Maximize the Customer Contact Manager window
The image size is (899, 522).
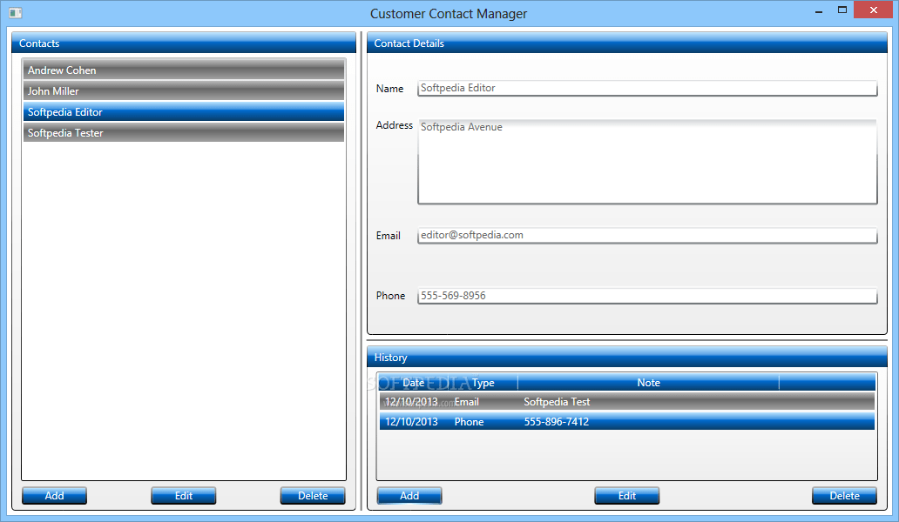(x=842, y=10)
